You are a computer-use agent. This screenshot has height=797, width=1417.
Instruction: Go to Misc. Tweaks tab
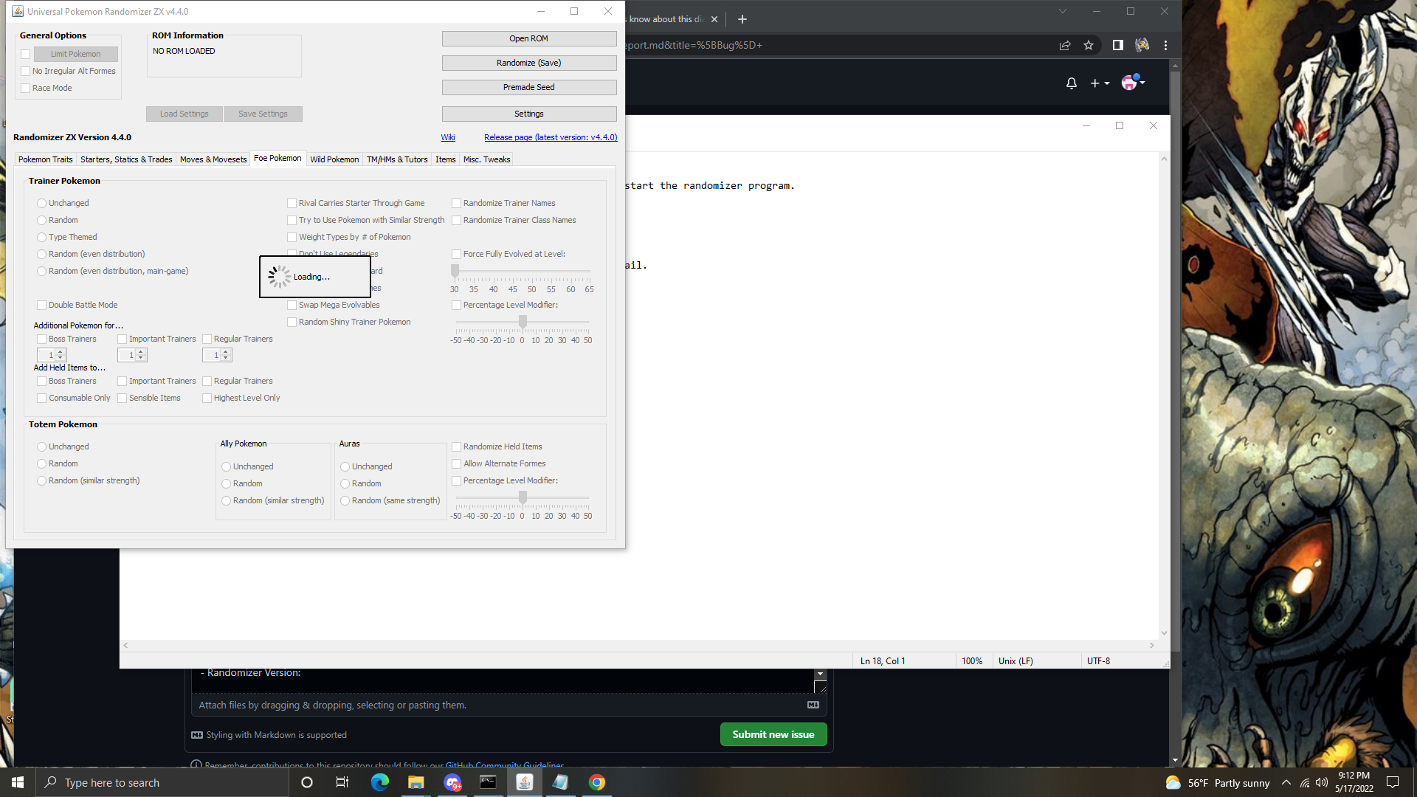click(487, 159)
